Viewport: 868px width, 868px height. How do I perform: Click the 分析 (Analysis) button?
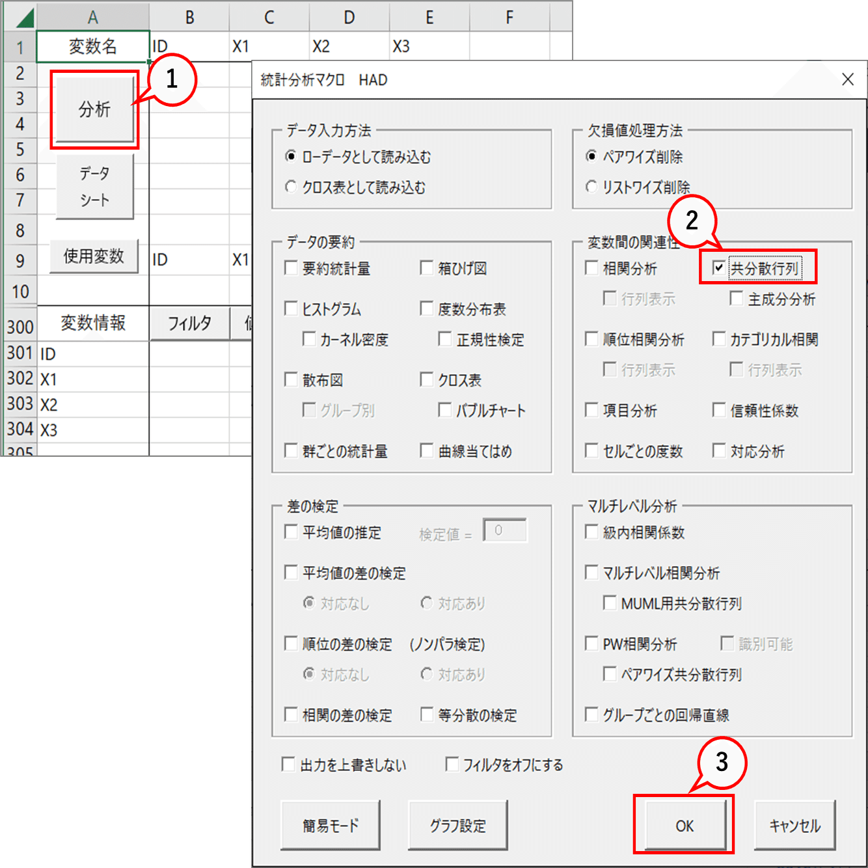pos(94,109)
